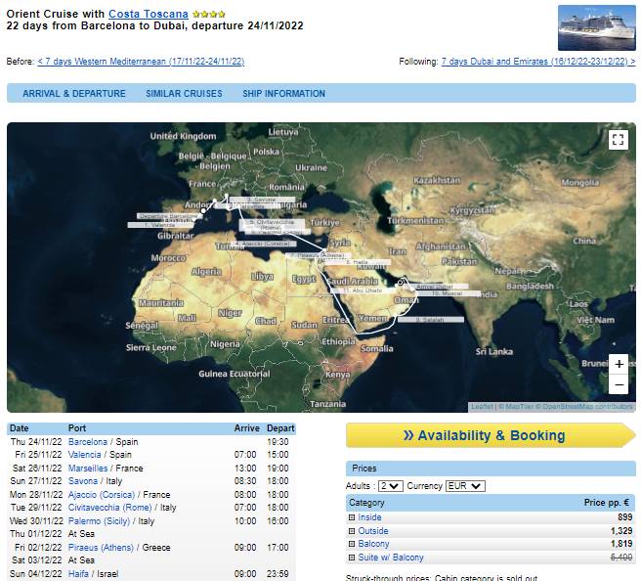The image size is (641, 581).
Task: Click the Abu Dhabi map label
Action: point(363,290)
